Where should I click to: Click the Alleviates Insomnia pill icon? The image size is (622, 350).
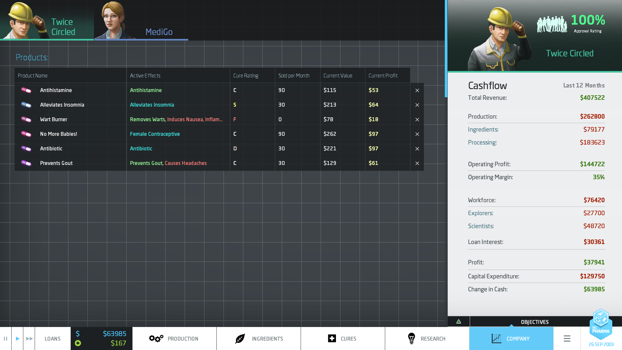click(x=26, y=105)
